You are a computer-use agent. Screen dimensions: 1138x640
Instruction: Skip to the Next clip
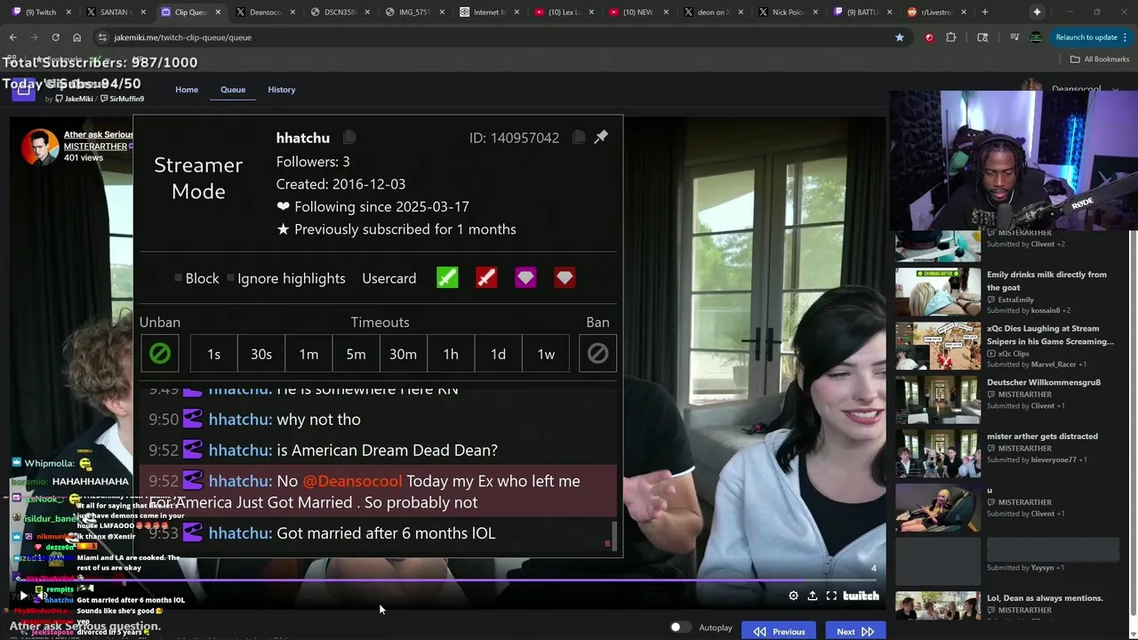[x=854, y=631]
